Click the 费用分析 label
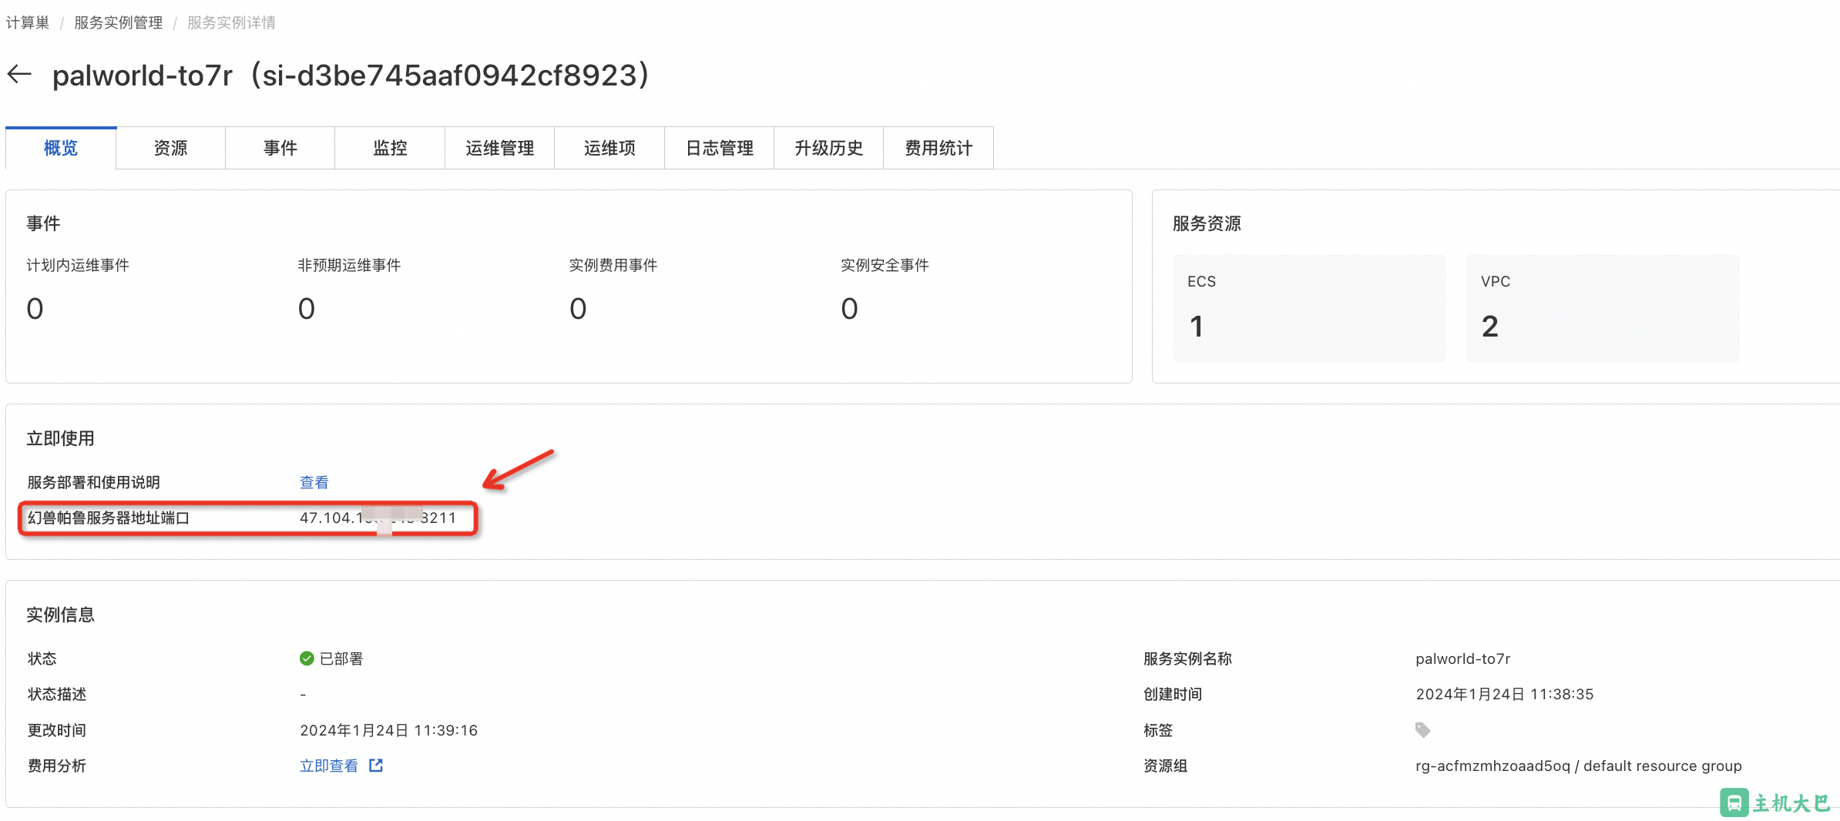Screen dimensions: 1840x821 56,766
